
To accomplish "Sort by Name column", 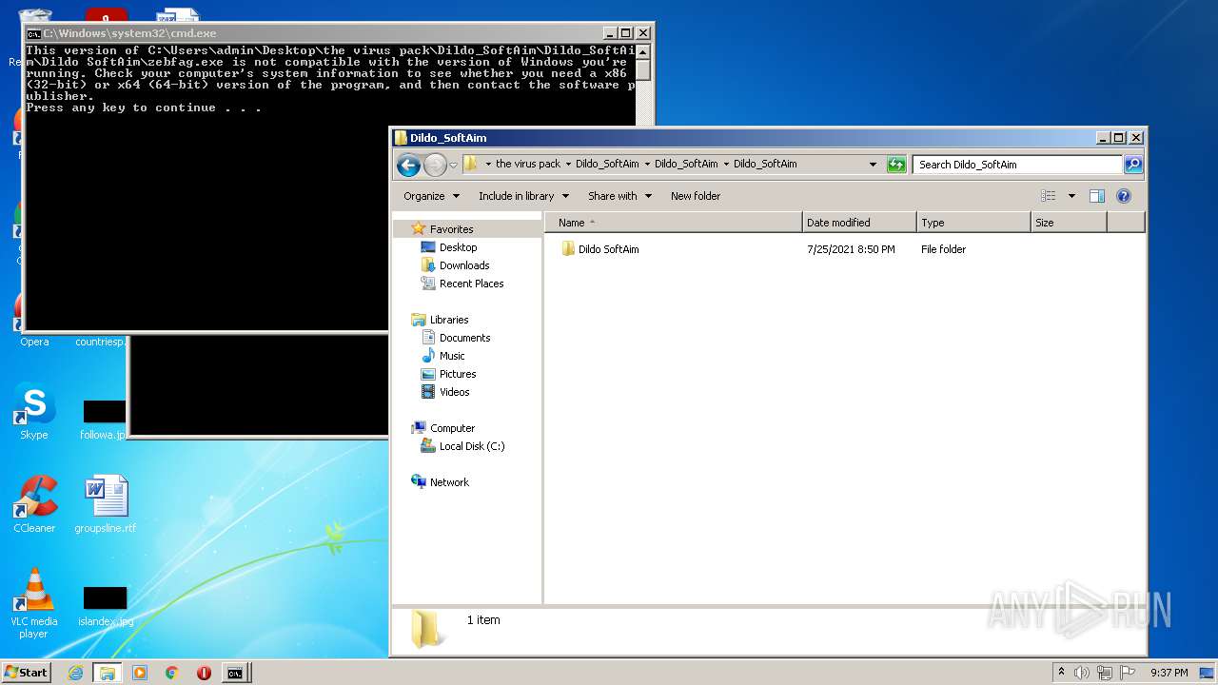I will coord(674,223).
